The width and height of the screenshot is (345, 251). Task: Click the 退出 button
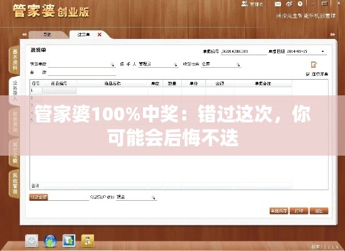[319, 211]
